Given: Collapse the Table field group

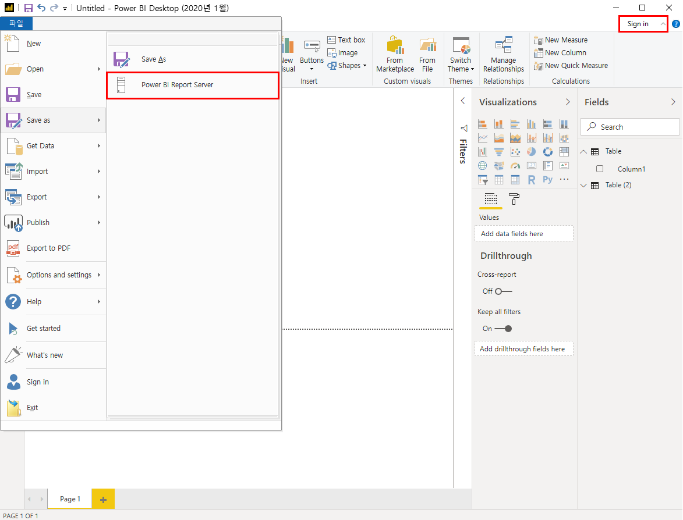Looking at the screenshot, I should click(x=583, y=151).
